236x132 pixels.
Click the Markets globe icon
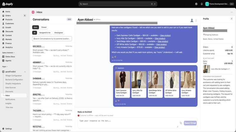click(x=3, y=39)
